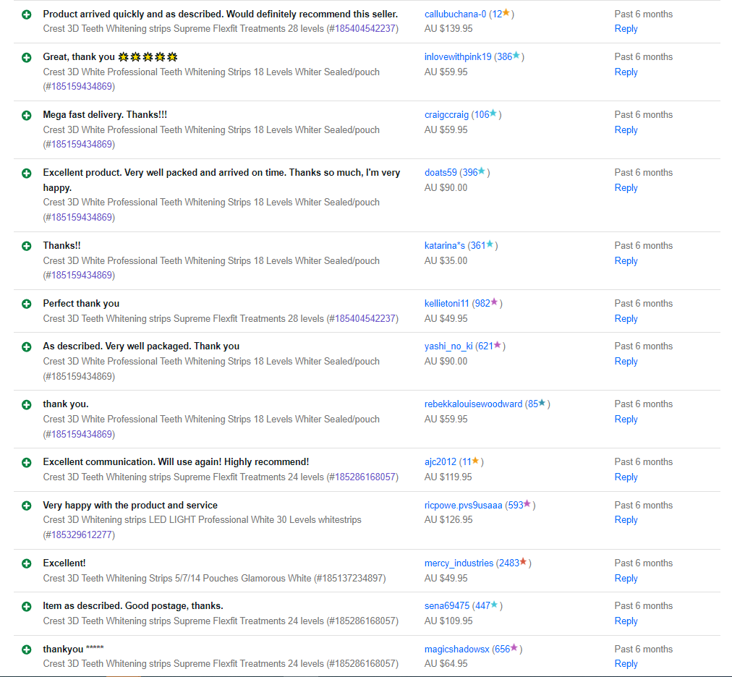Reply to doats59's feedback

click(x=626, y=188)
